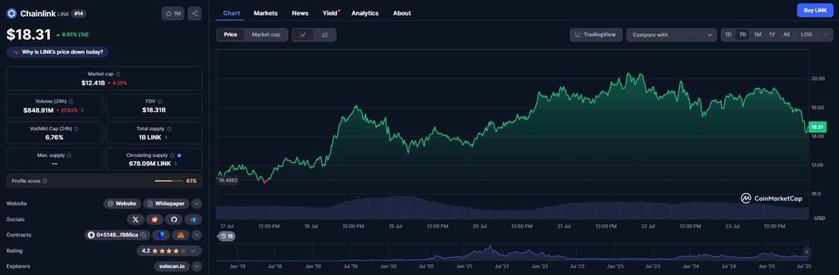Image resolution: width=839 pixels, height=275 pixels.
Task: Set chart range to All
Action: (x=787, y=34)
